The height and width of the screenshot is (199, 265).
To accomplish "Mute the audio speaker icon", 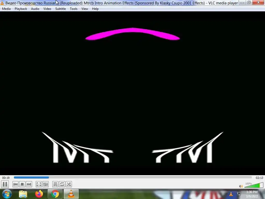I will tap(241, 186).
